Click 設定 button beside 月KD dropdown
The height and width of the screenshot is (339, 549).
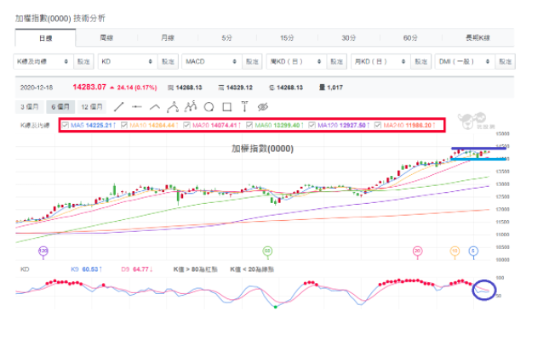pyautogui.click(x=420, y=61)
